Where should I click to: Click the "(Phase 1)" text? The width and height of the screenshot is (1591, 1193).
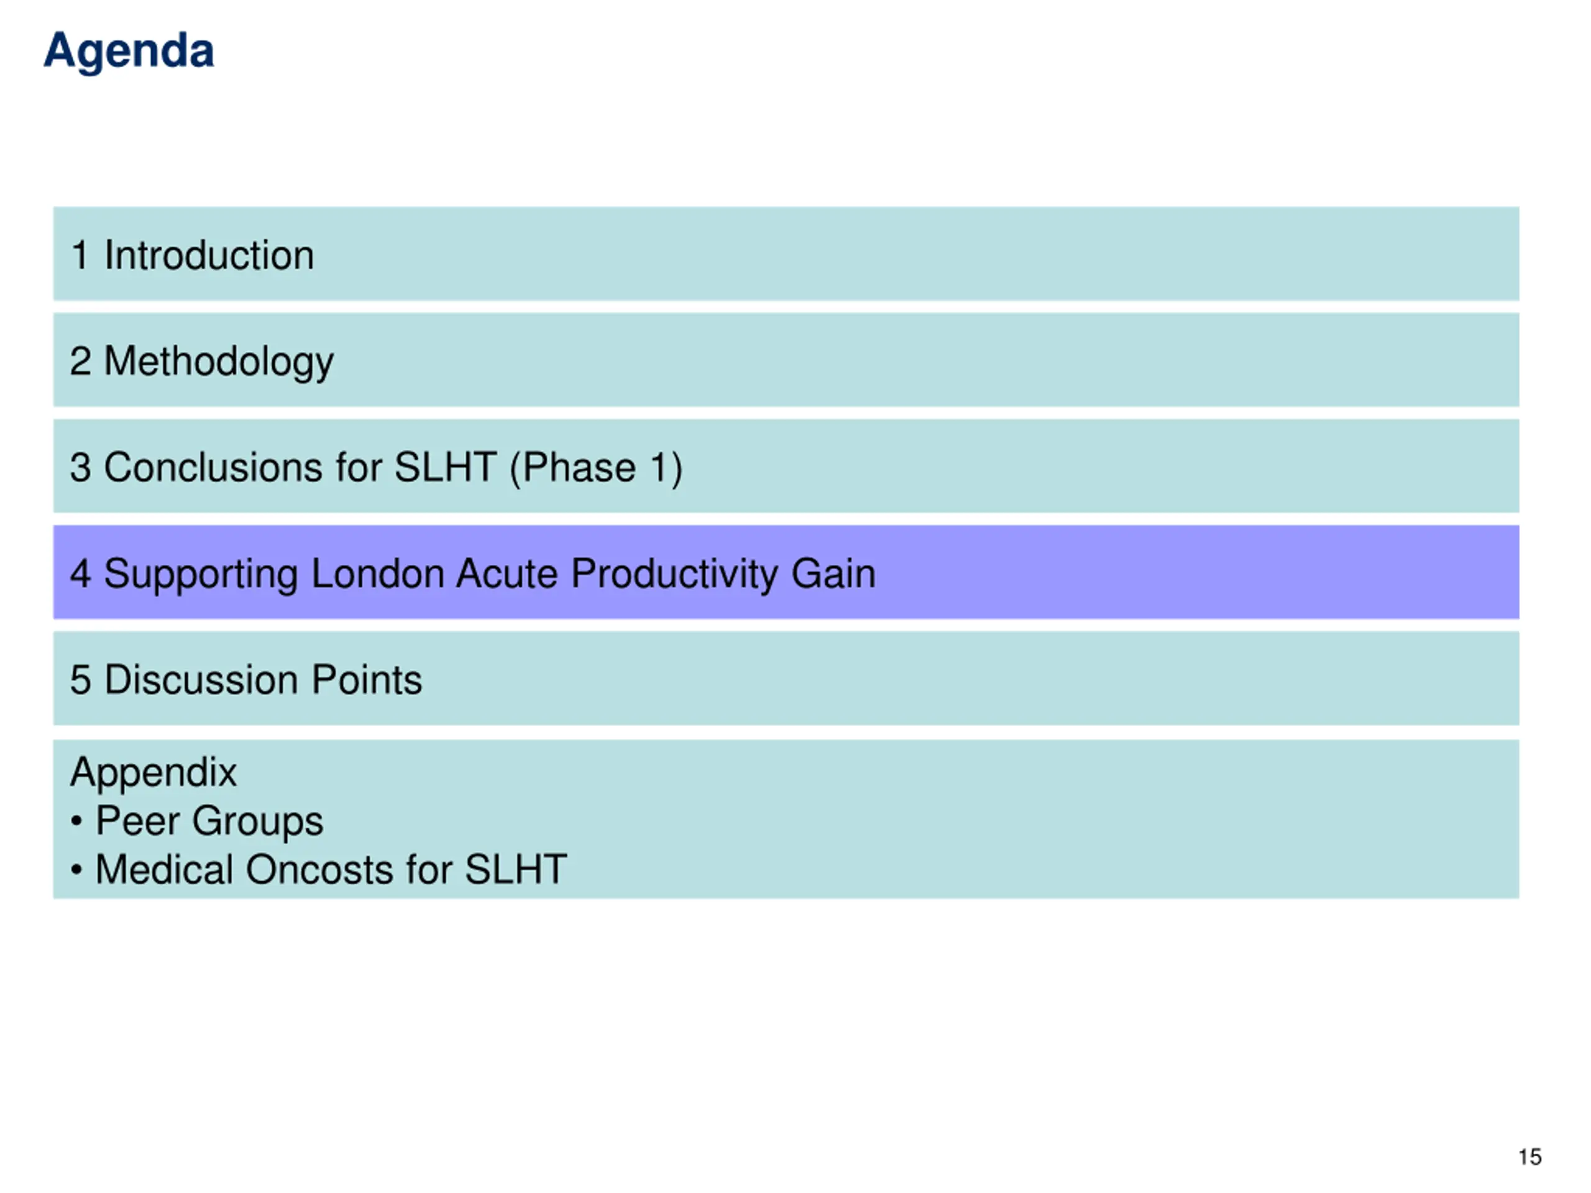596,468
